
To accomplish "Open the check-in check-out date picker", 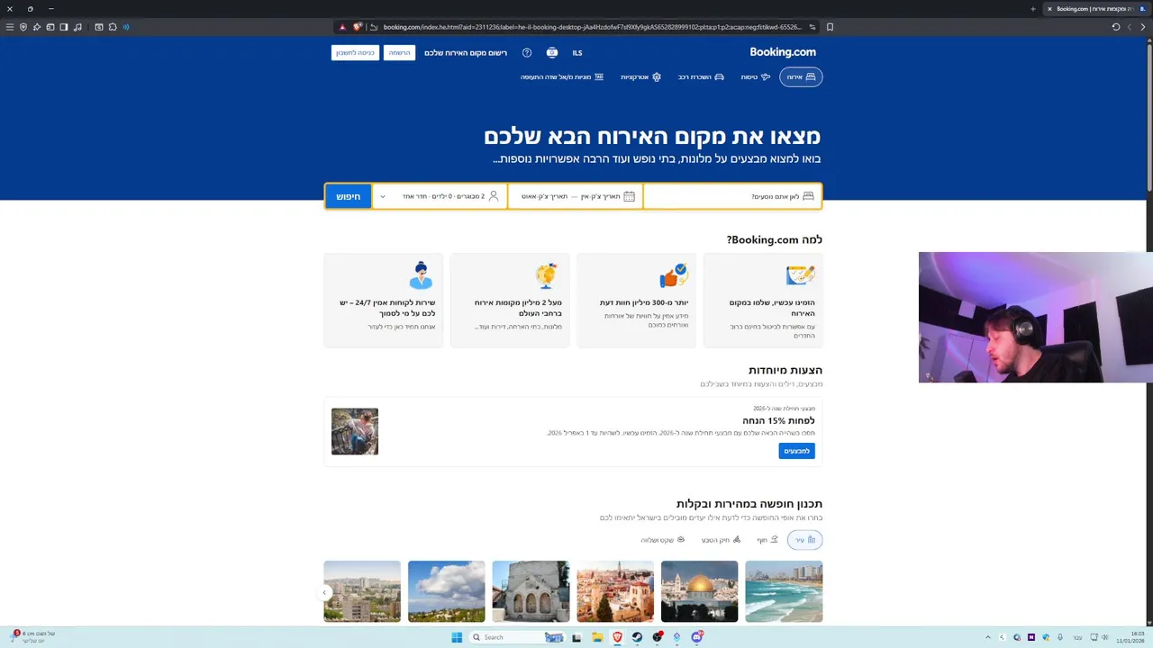I will click(576, 196).
